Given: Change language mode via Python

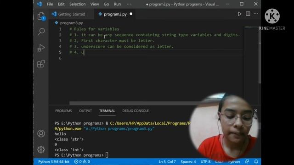Looking at the screenshot, I should [x=234, y=161].
